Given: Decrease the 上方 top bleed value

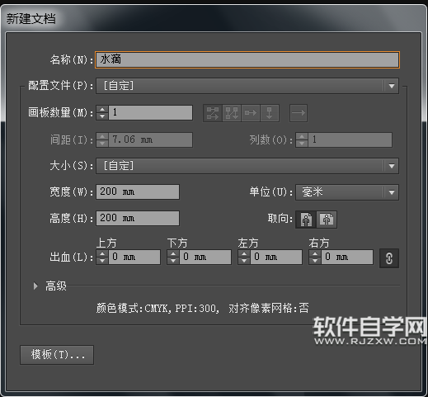Looking at the screenshot, I should click(102, 261).
